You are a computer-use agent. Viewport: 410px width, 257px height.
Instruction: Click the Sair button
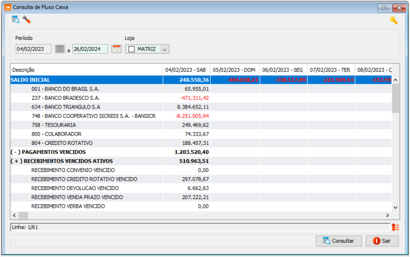click(382, 241)
